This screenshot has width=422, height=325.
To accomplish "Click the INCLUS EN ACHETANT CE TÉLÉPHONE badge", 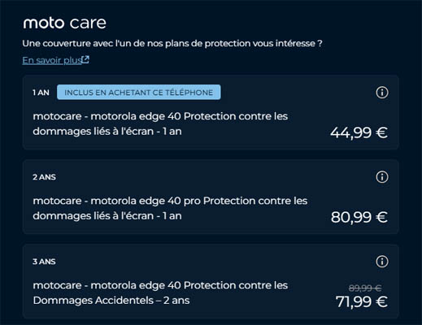I will 139,93.
